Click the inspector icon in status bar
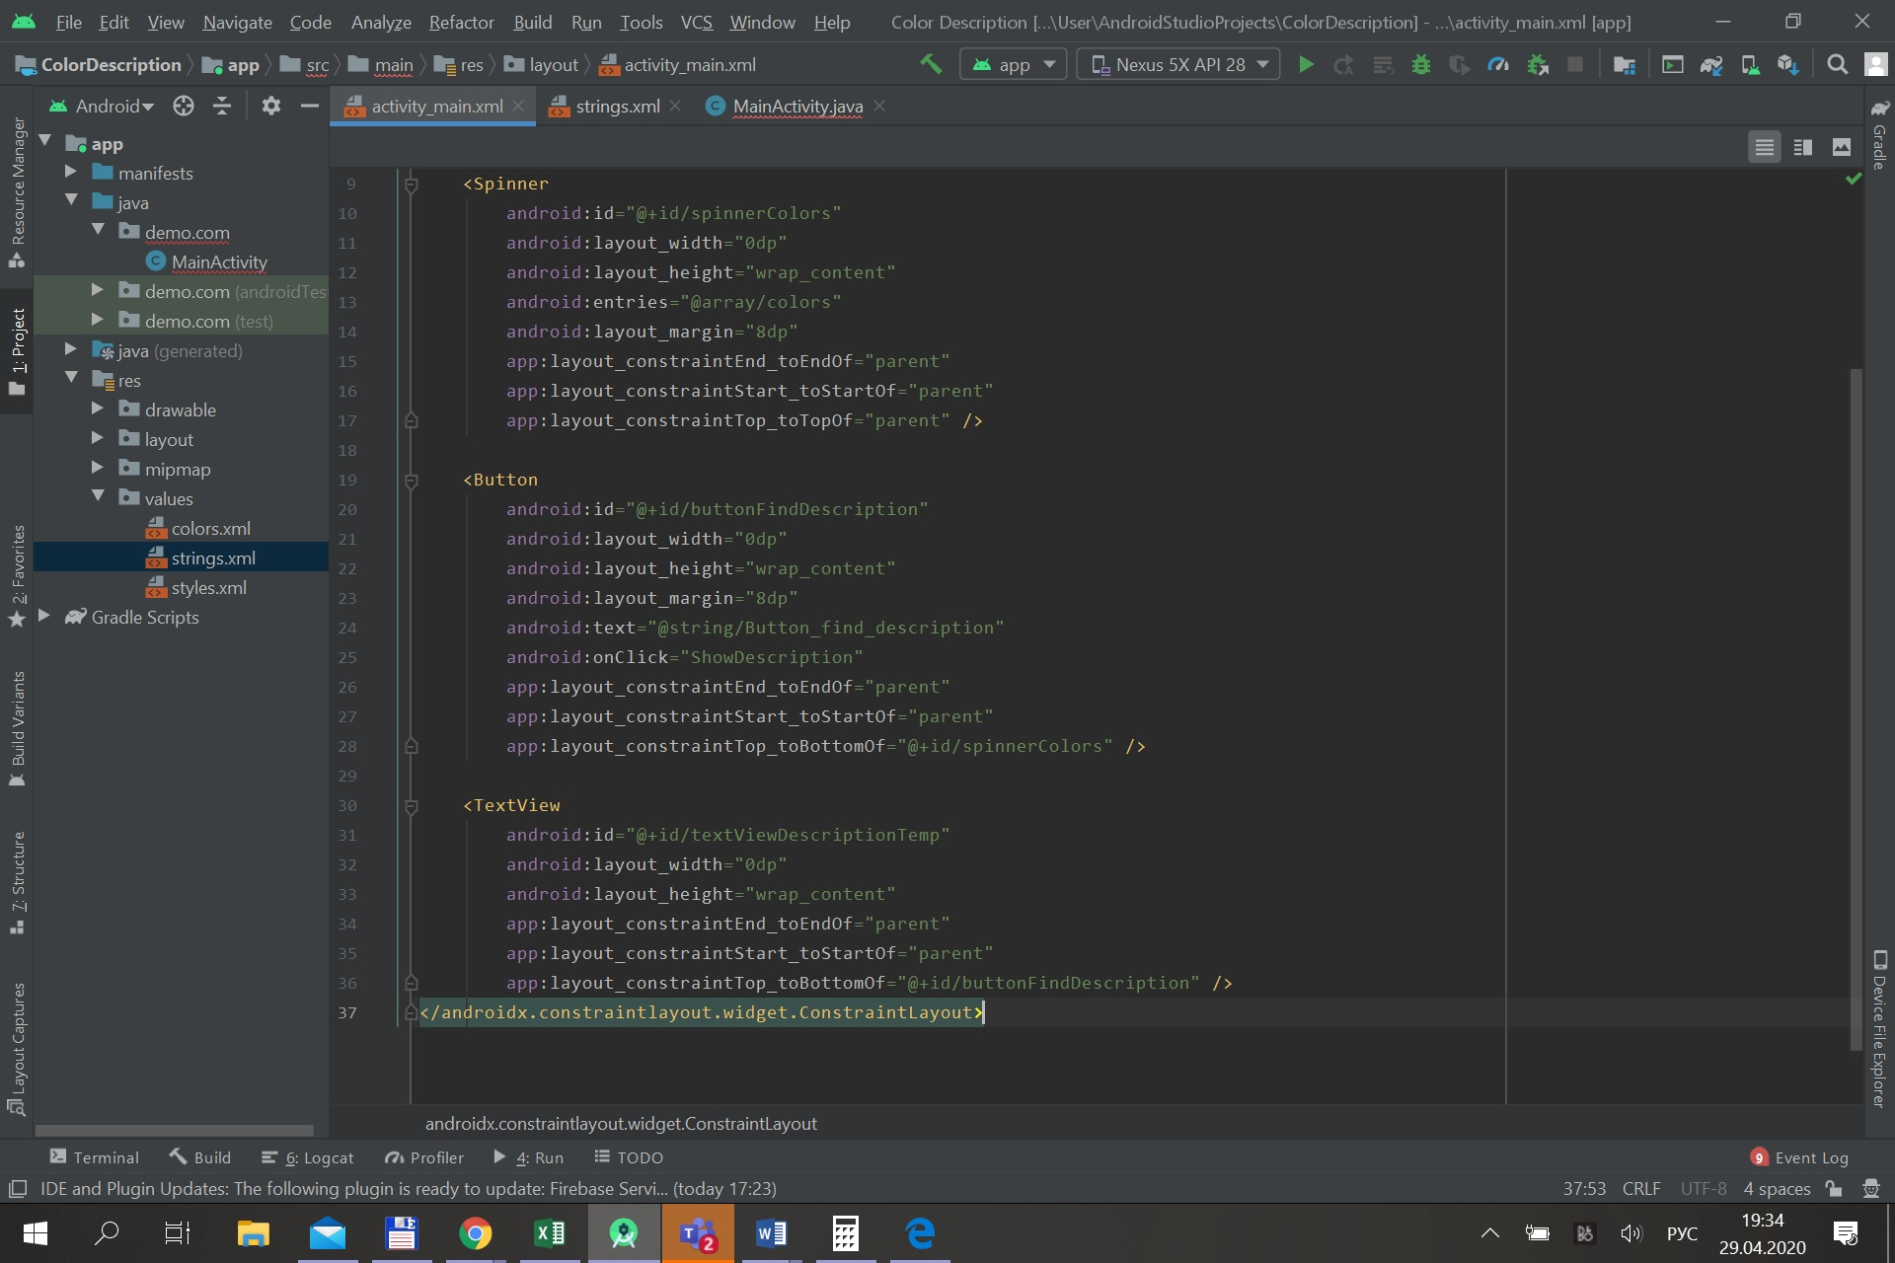Viewport: 1895px width, 1263px height. coord(1870,1189)
